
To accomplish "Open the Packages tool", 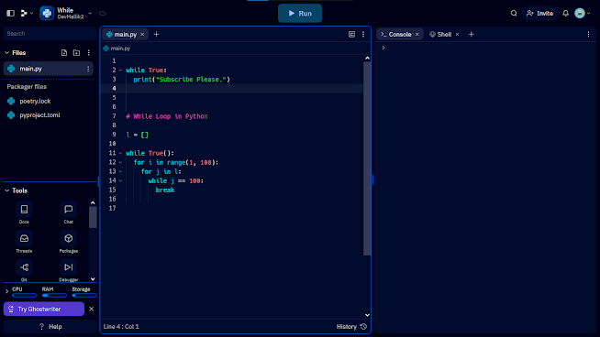I will [69, 243].
